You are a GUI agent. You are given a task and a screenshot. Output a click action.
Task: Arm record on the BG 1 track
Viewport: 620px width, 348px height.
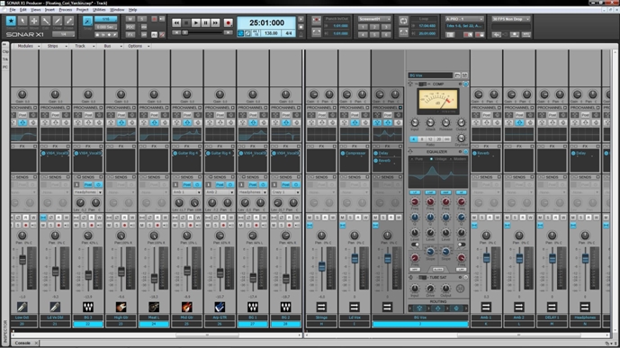[x=256, y=225]
